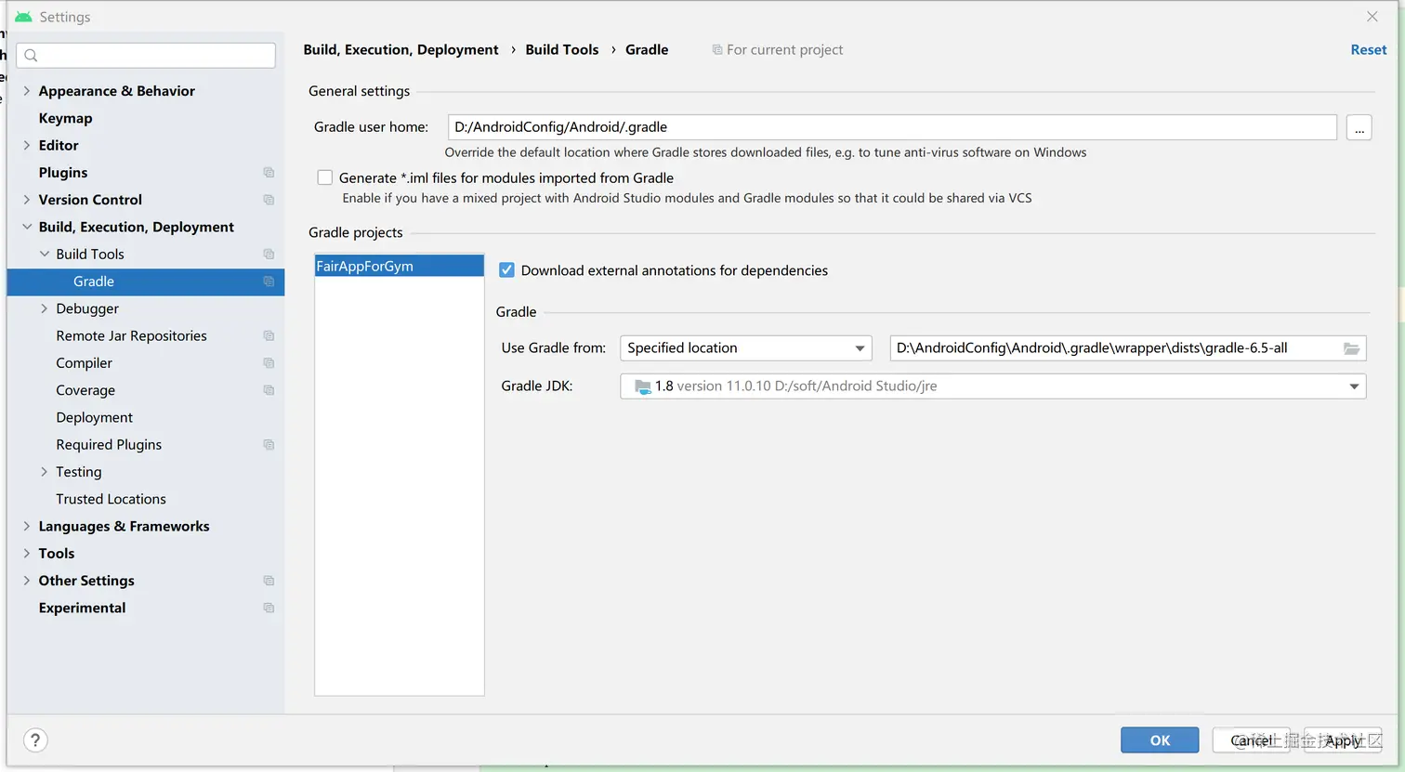The image size is (1405, 772).
Task: Open Required Plugins settings
Action: (109, 445)
